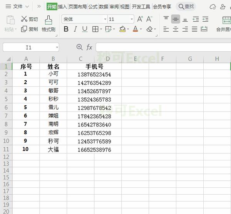Apply cell borders icon

tap(95, 29)
